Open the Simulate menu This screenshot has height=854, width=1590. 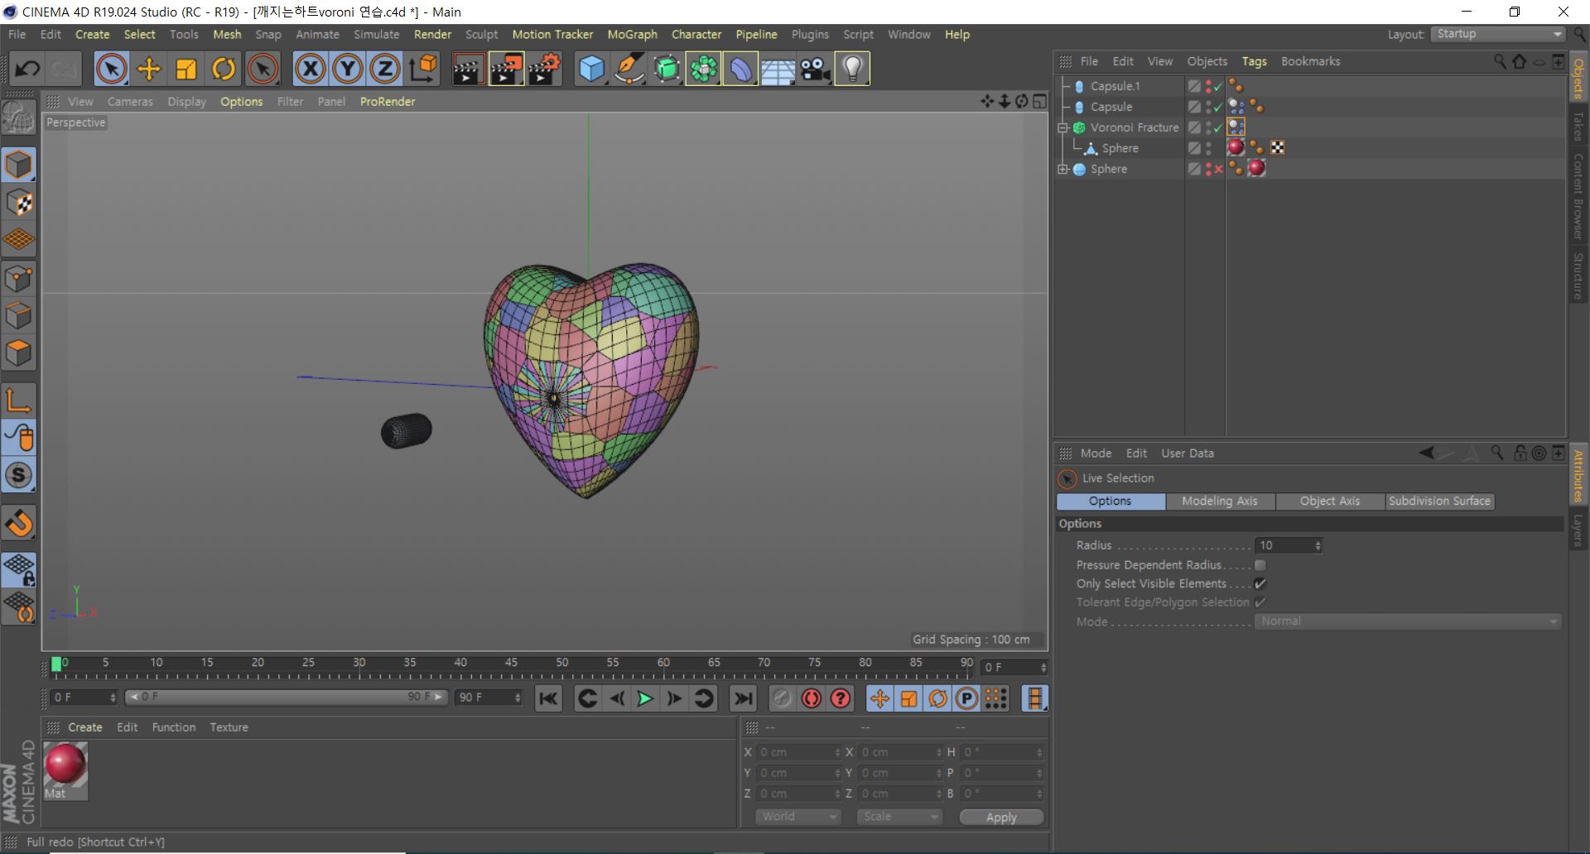coord(376,35)
